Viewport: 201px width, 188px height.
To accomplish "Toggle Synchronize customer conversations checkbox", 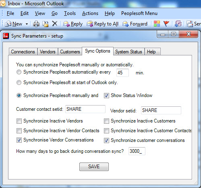I will click(106, 141).
